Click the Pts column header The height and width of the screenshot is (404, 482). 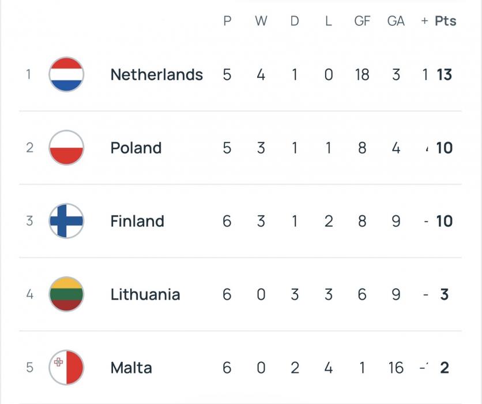pyautogui.click(x=445, y=21)
